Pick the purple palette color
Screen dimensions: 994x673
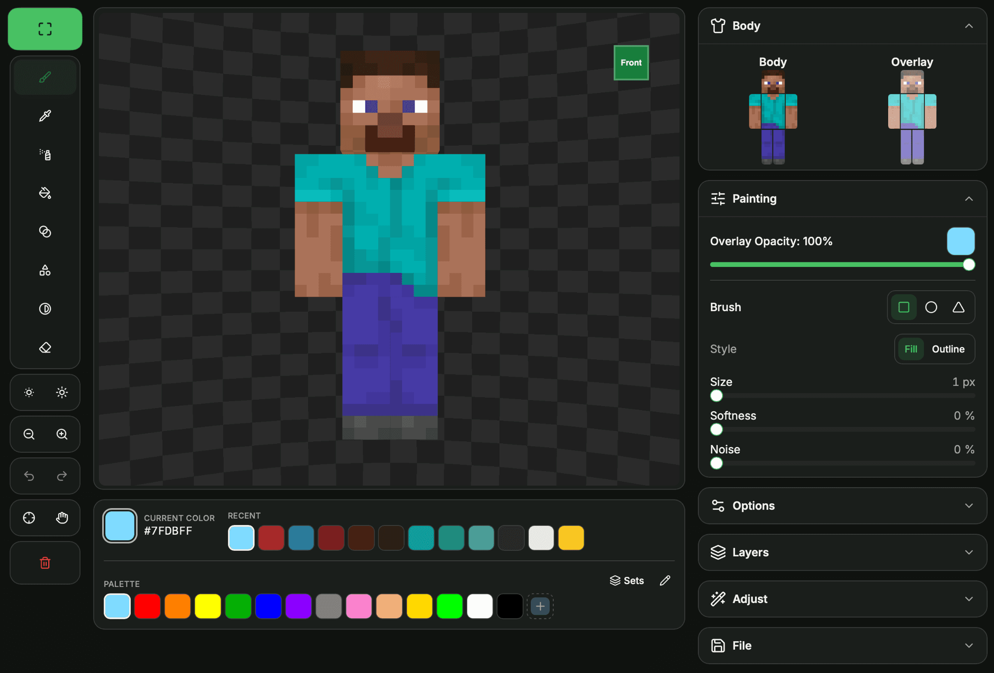[298, 606]
